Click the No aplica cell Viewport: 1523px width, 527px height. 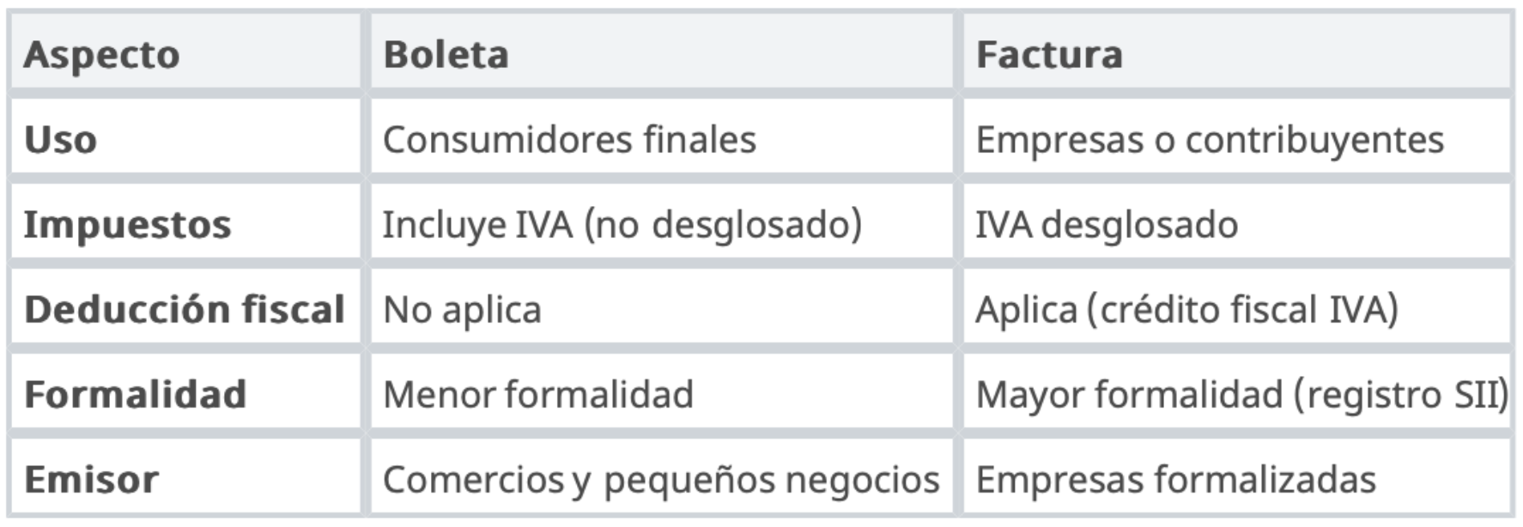coord(662,308)
